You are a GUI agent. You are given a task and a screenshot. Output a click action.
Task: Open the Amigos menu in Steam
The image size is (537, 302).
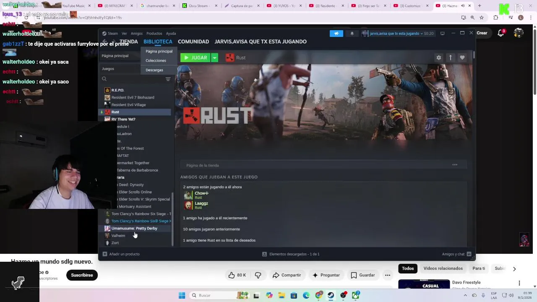click(136, 33)
